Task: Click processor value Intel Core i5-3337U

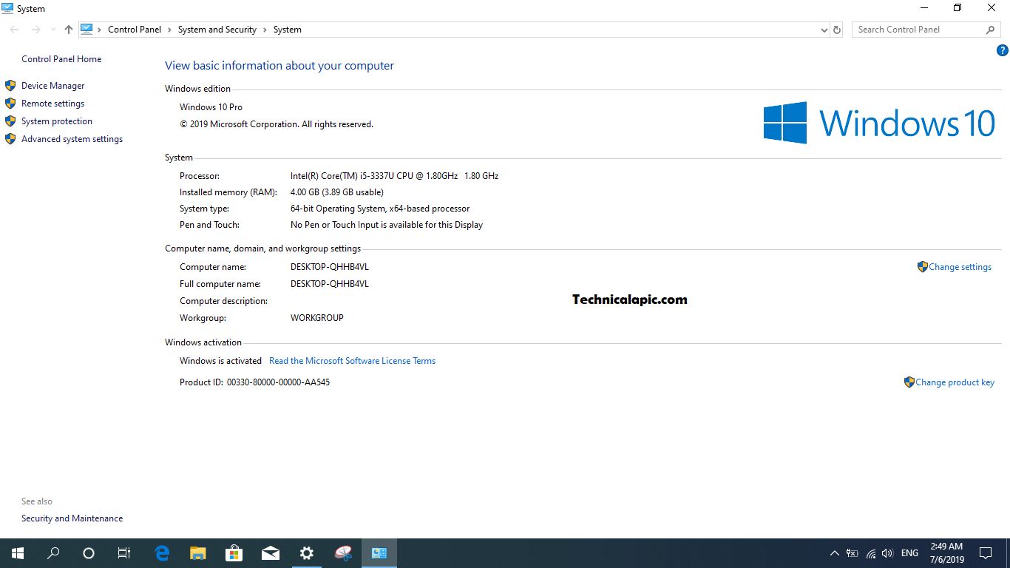Action: tap(395, 176)
